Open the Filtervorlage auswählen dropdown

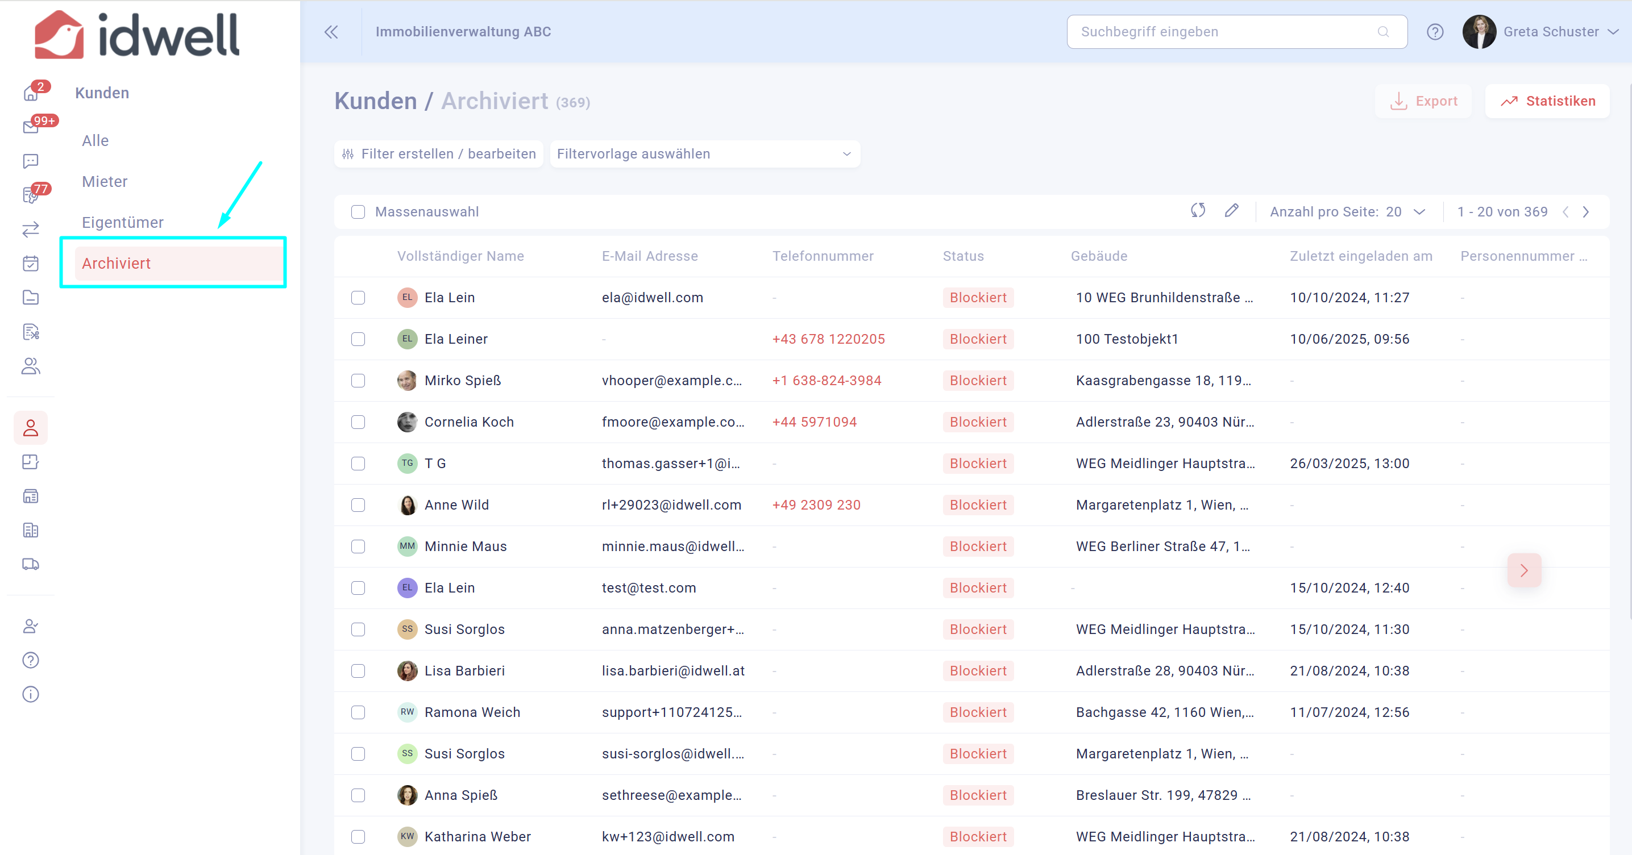[x=704, y=154]
